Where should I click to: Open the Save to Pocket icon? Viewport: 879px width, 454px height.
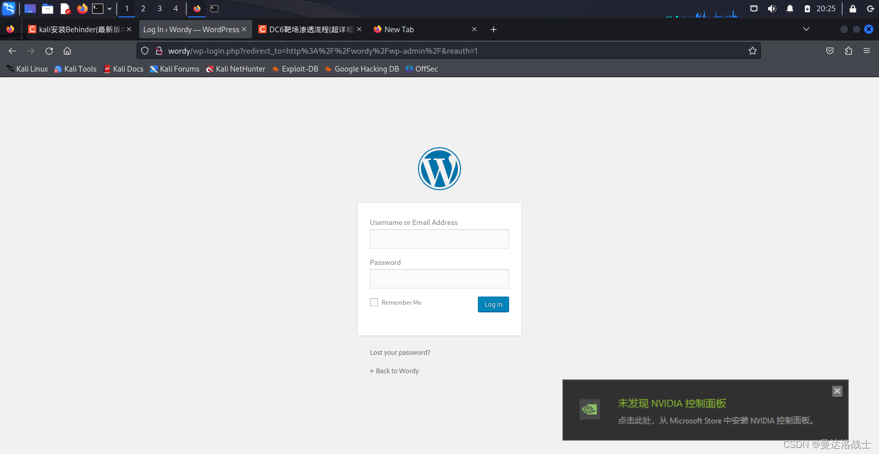[x=830, y=51]
